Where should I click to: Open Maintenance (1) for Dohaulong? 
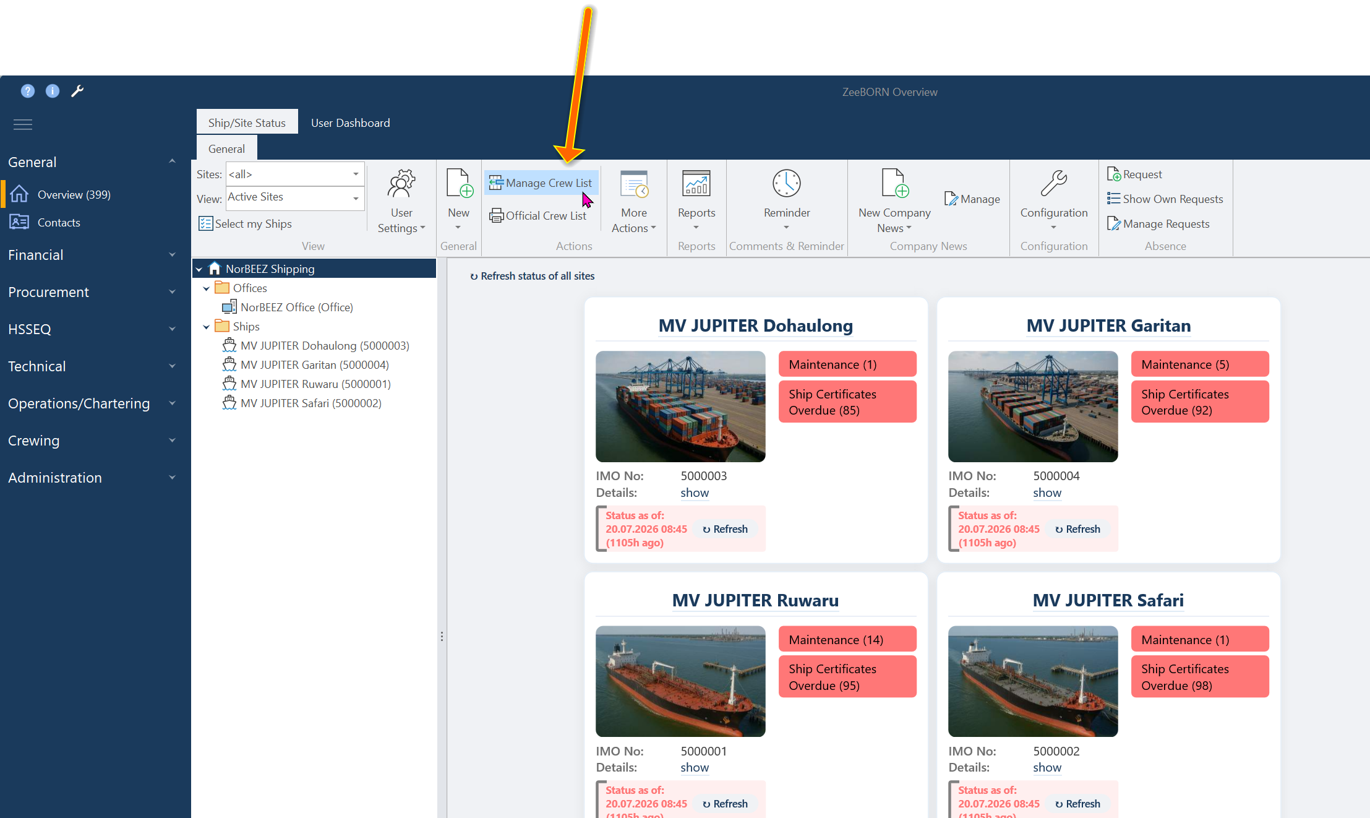click(x=847, y=364)
